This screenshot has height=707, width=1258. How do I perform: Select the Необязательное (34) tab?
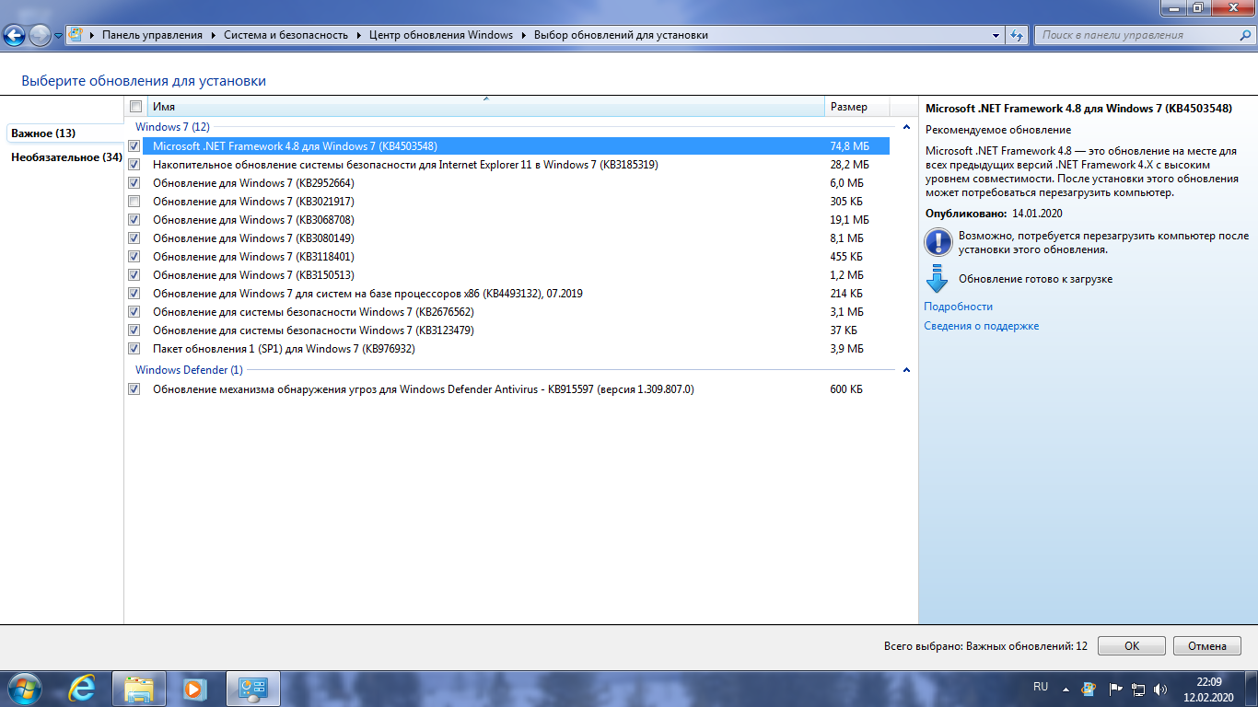click(x=66, y=157)
